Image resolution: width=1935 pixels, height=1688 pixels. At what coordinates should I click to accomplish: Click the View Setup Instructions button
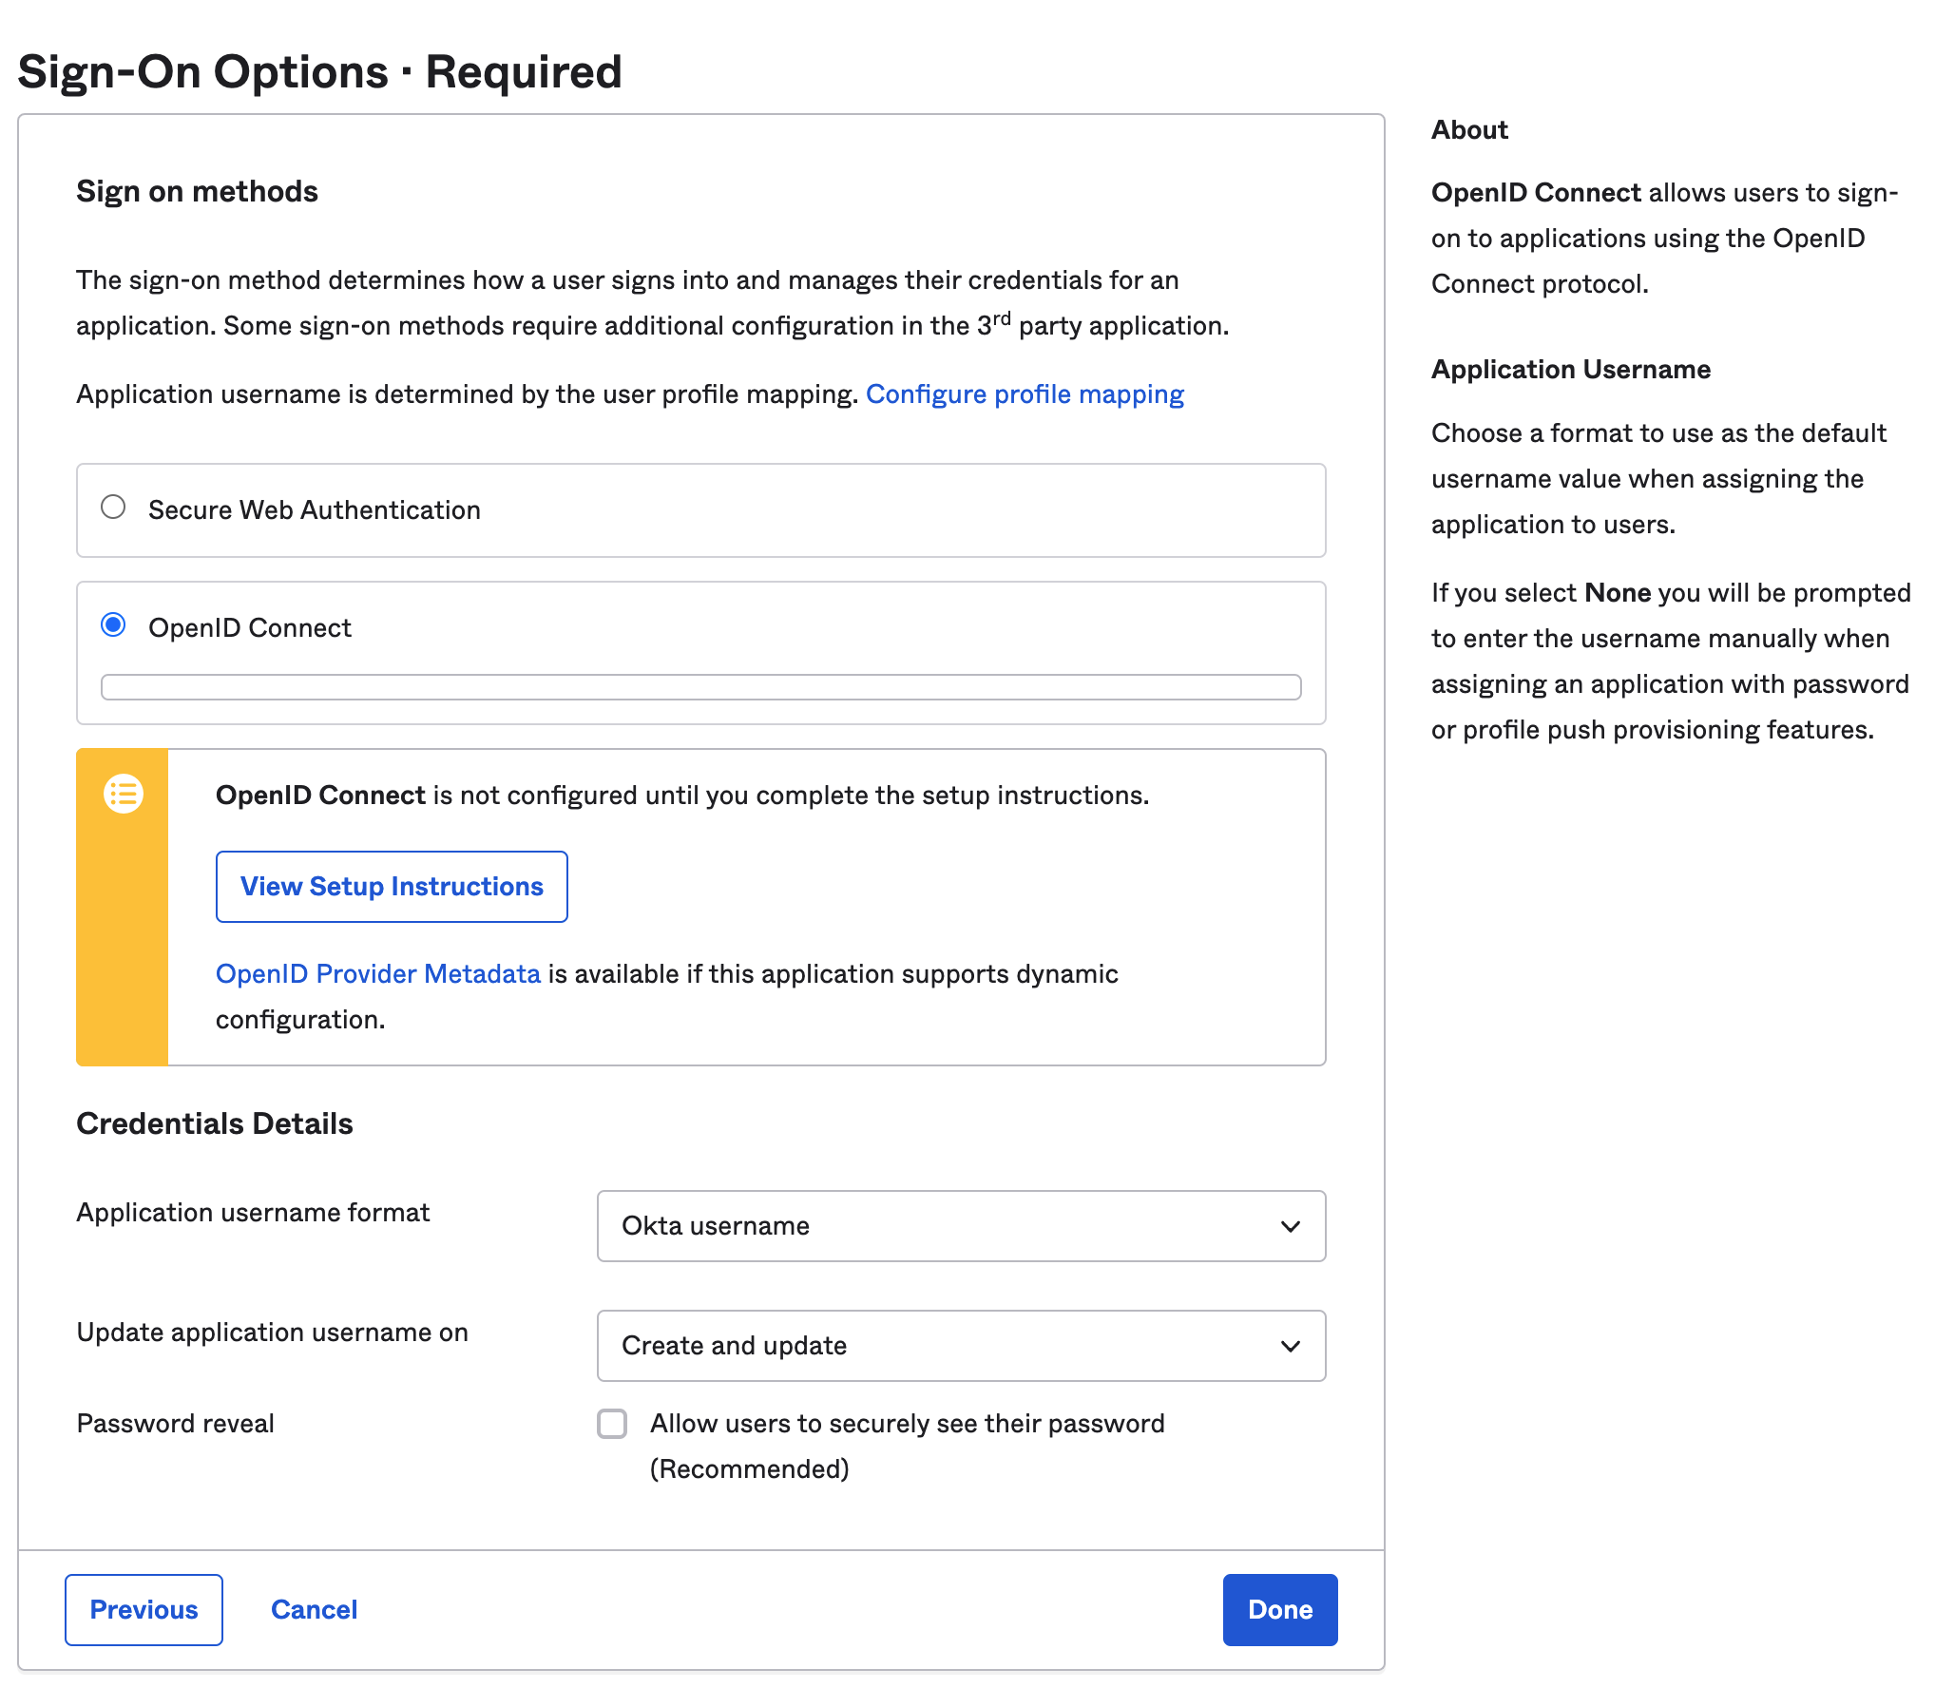pyautogui.click(x=391, y=886)
